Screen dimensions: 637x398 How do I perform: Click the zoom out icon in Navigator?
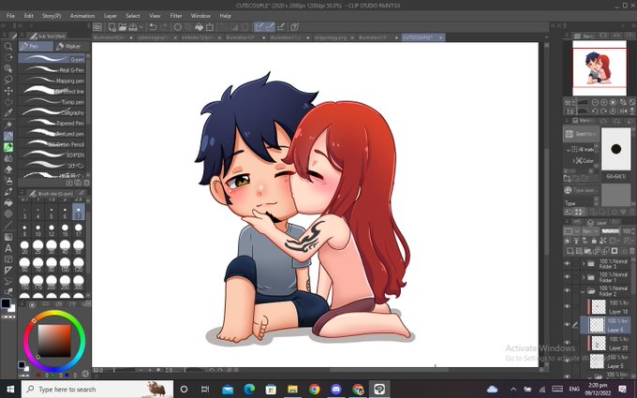point(595,102)
